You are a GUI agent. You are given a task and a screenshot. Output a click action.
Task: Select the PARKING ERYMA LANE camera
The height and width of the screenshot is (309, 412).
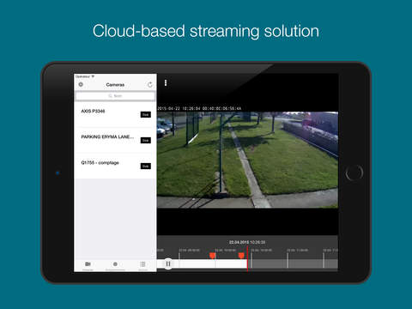[x=115, y=140]
